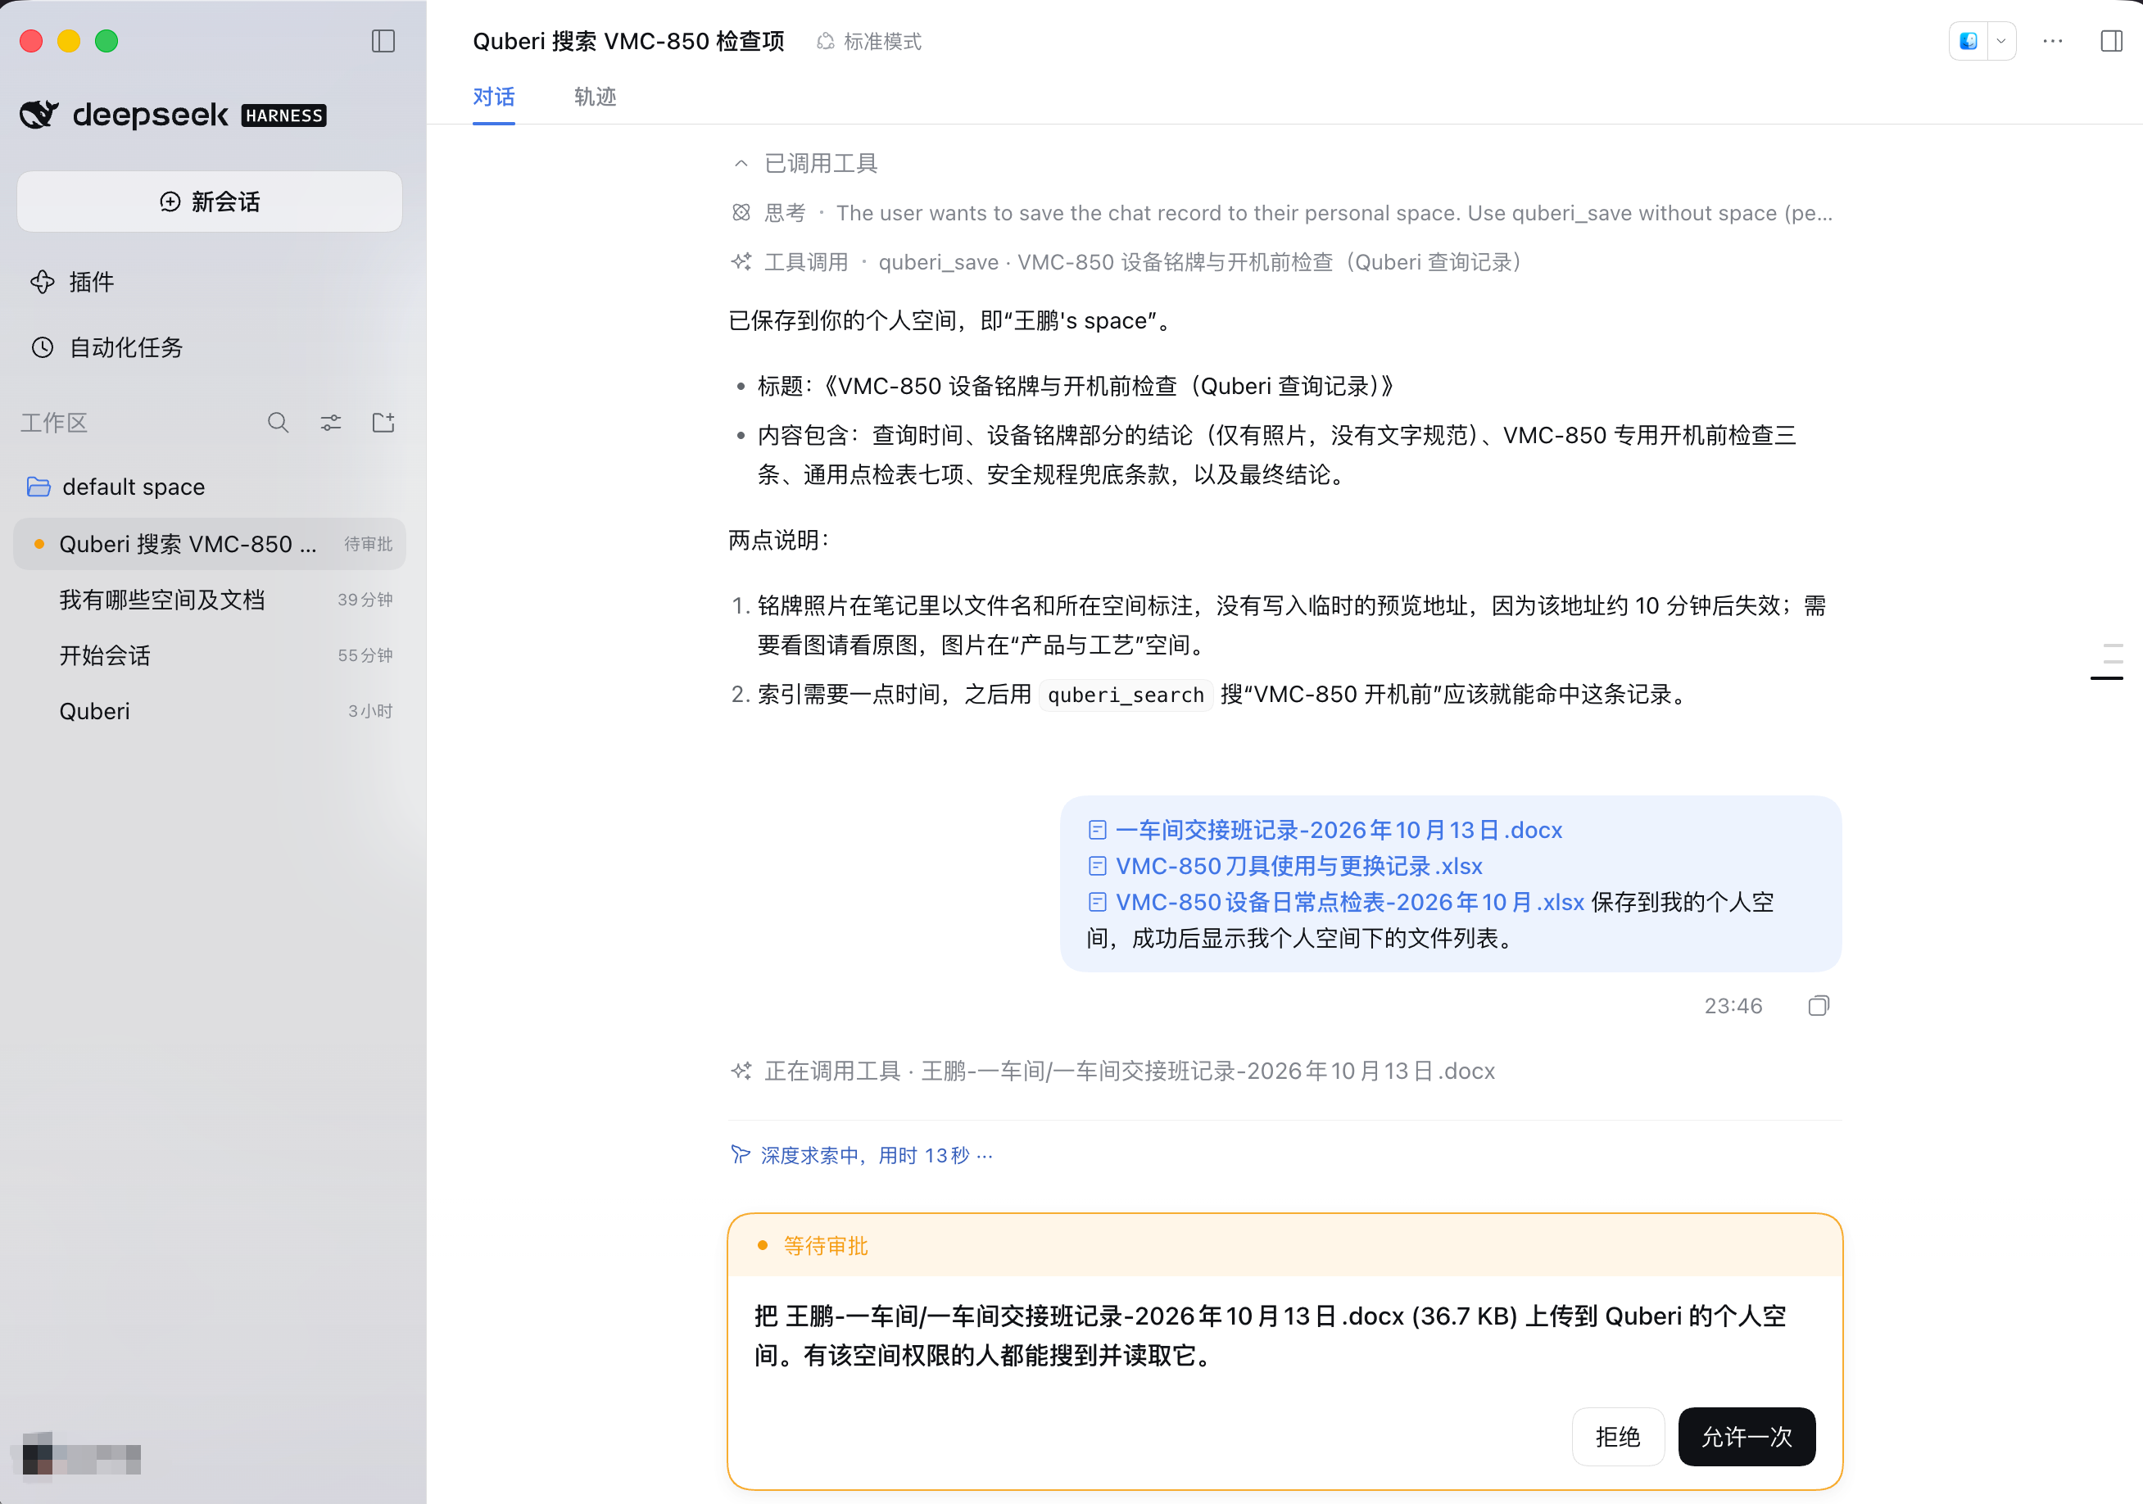Open Quberi 搜索 VMC-850 conversation
The height and width of the screenshot is (1504, 2143).
point(209,544)
